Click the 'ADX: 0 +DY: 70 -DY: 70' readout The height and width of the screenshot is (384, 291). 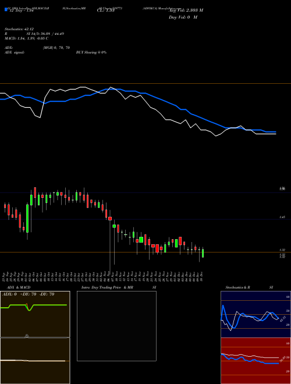click(x=28, y=294)
